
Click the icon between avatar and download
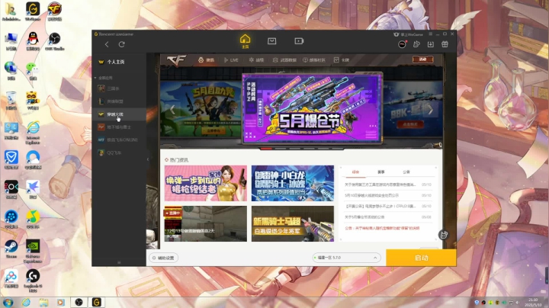pyautogui.click(x=416, y=44)
